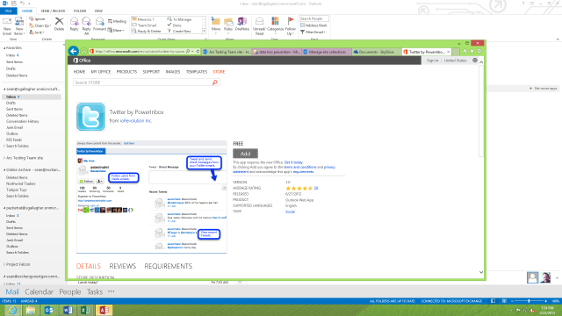Click the New Email icon in ribbon
562x316 pixels.
coord(7,25)
